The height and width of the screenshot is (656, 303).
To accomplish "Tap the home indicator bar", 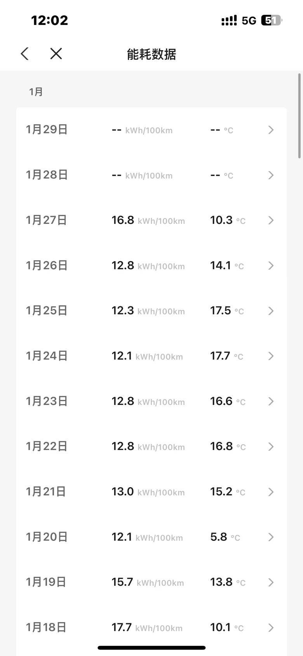I will coord(151,648).
